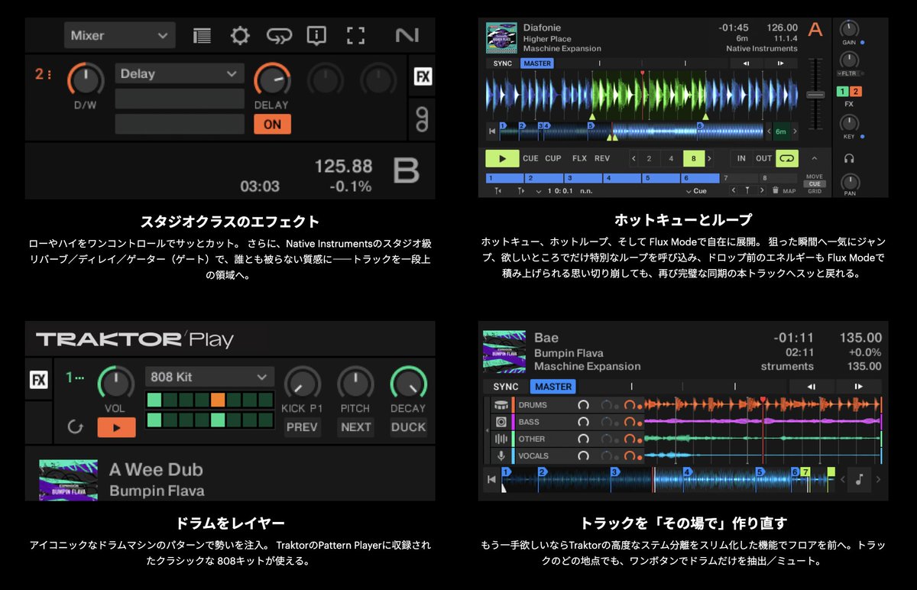Click the microphone icon beside the VOCALS stem
Image resolution: width=917 pixels, height=590 pixels.
click(x=501, y=455)
